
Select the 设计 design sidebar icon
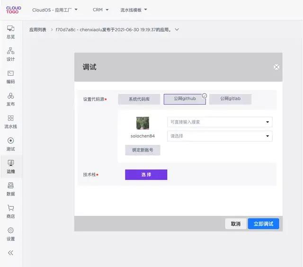tap(10, 54)
